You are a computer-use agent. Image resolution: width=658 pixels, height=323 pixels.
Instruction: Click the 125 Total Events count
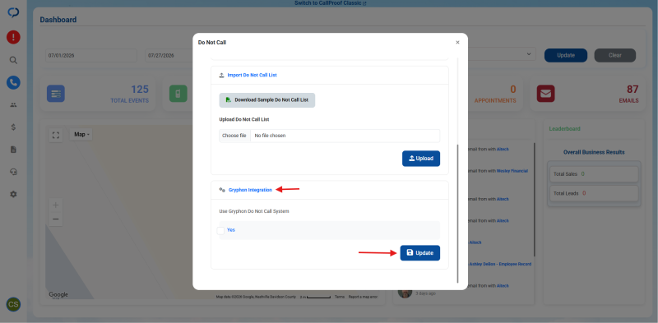[140, 90]
